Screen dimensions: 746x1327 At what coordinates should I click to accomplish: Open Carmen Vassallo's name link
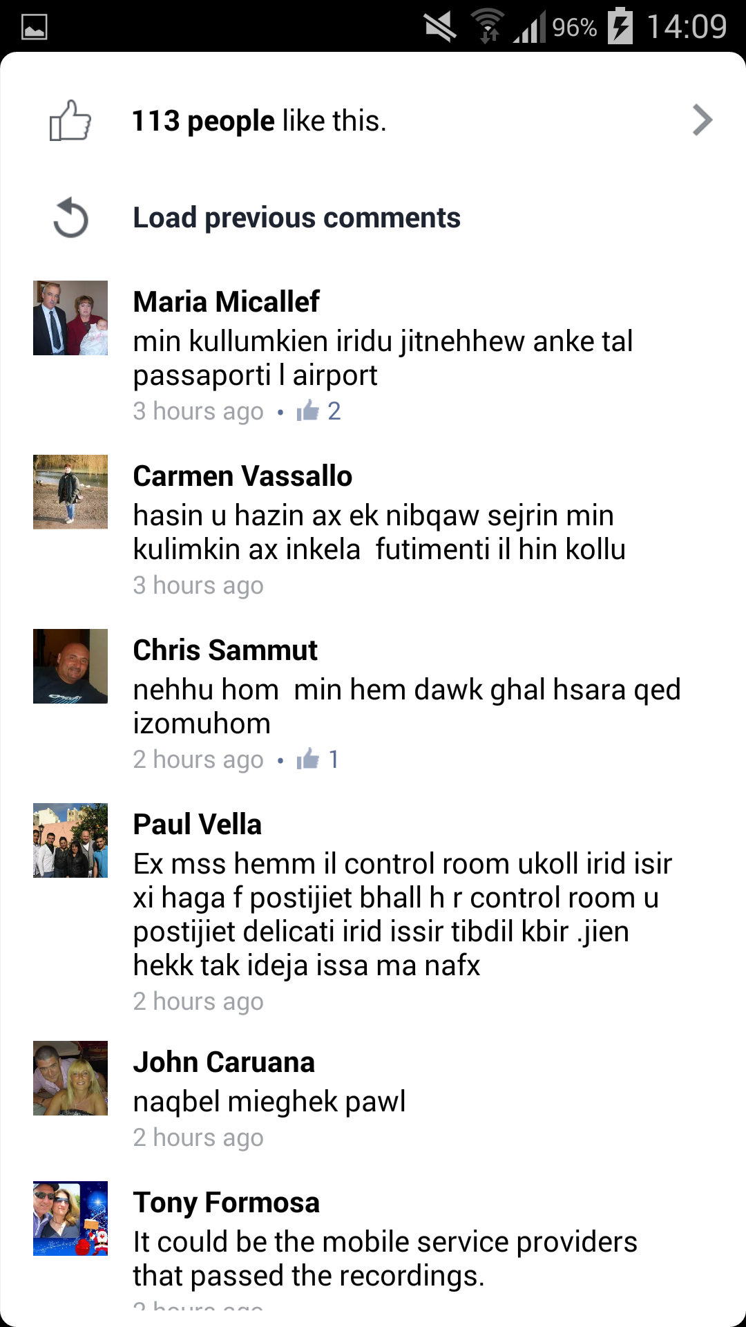coord(242,476)
